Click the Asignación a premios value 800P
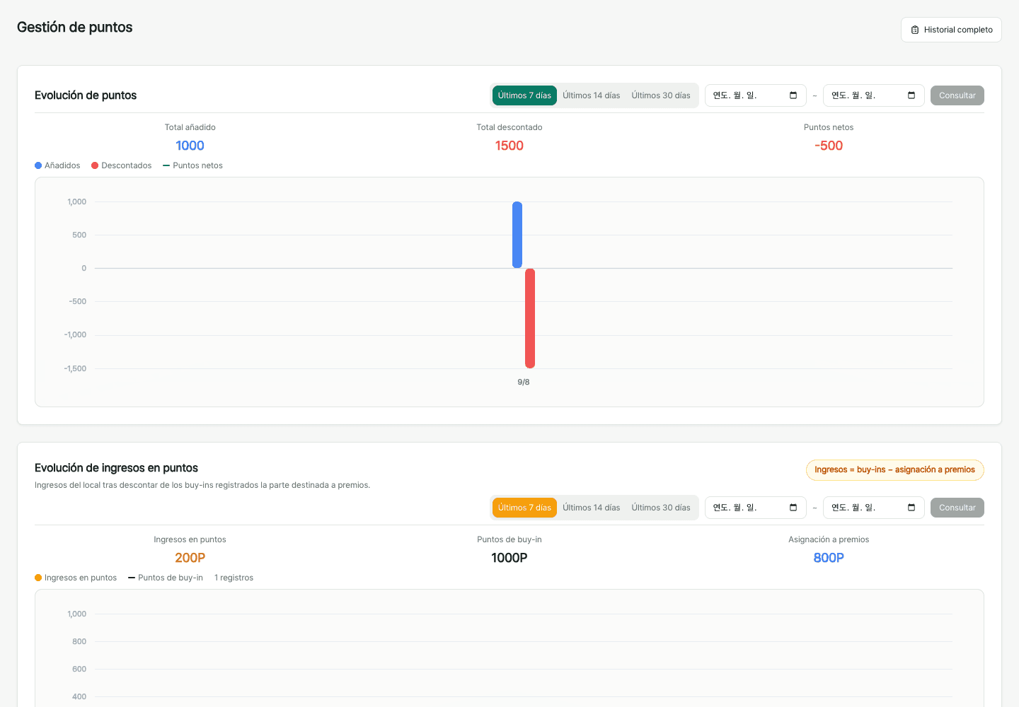The height and width of the screenshot is (707, 1019). click(x=829, y=558)
